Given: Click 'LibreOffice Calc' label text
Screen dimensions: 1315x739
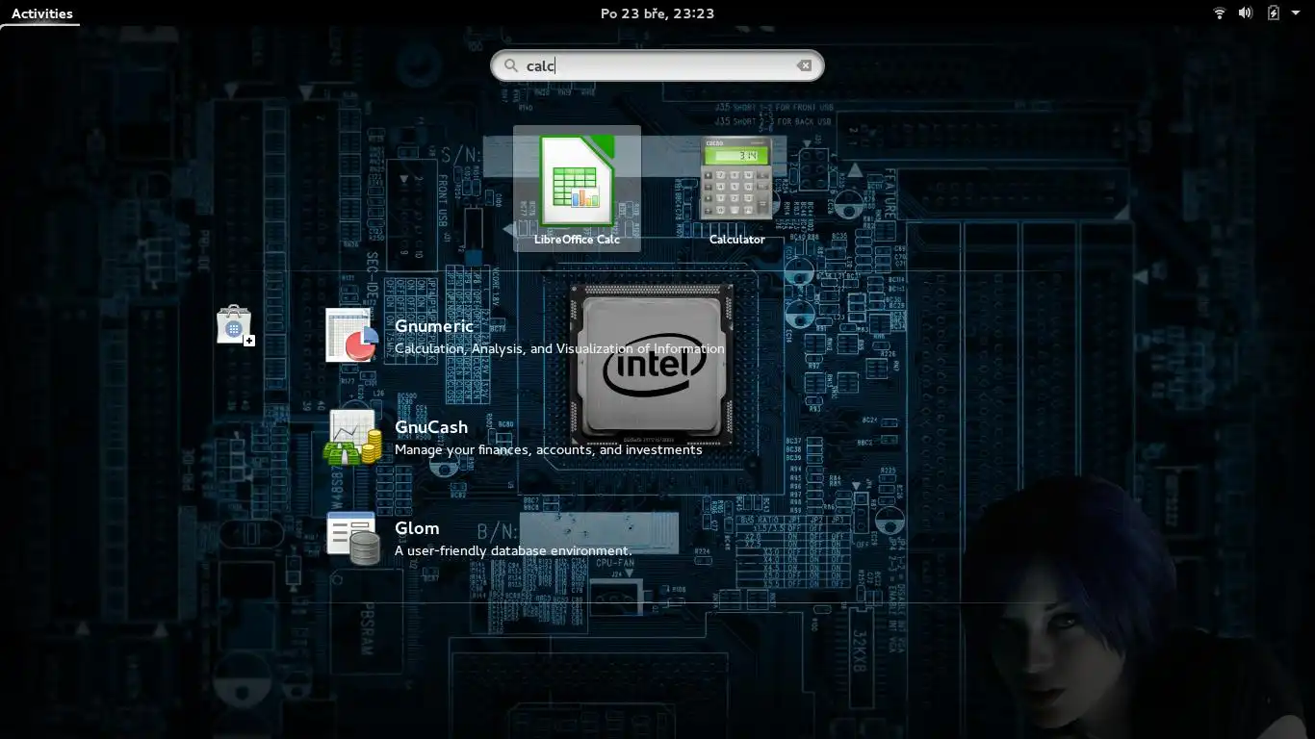Looking at the screenshot, I should click(x=577, y=240).
